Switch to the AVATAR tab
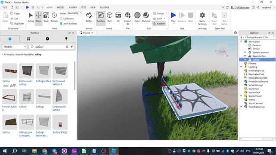 coord(73,7)
